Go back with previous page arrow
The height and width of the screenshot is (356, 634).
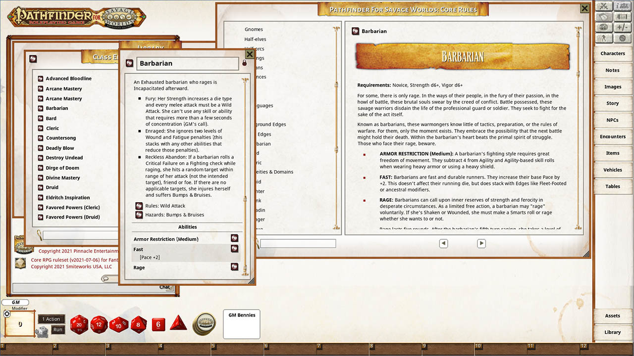[x=443, y=243]
